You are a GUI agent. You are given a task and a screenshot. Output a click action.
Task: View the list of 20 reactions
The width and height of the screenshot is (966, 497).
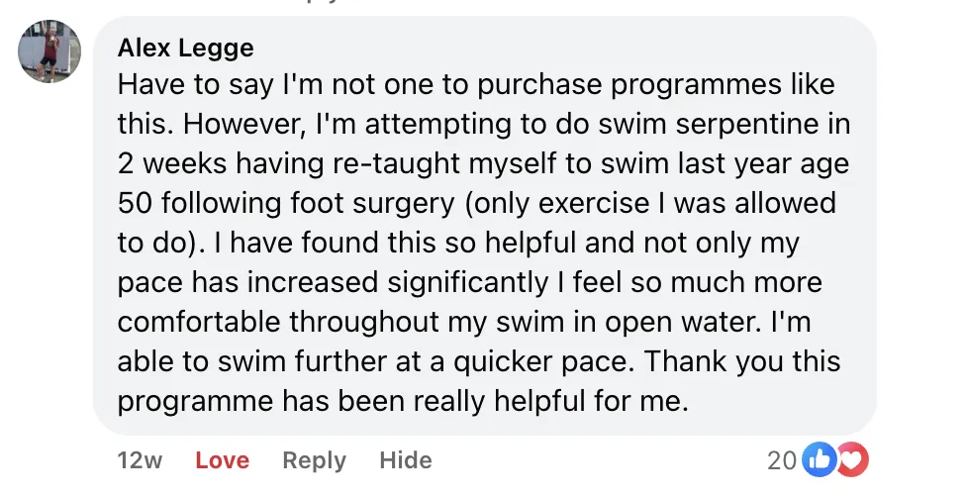pyautogui.click(x=782, y=459)
